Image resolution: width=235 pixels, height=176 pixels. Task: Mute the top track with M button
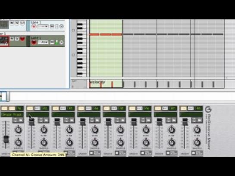click(12, 23)
